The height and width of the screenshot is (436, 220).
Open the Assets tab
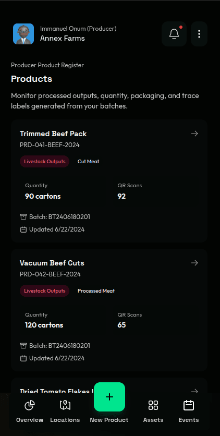point(153,411)
